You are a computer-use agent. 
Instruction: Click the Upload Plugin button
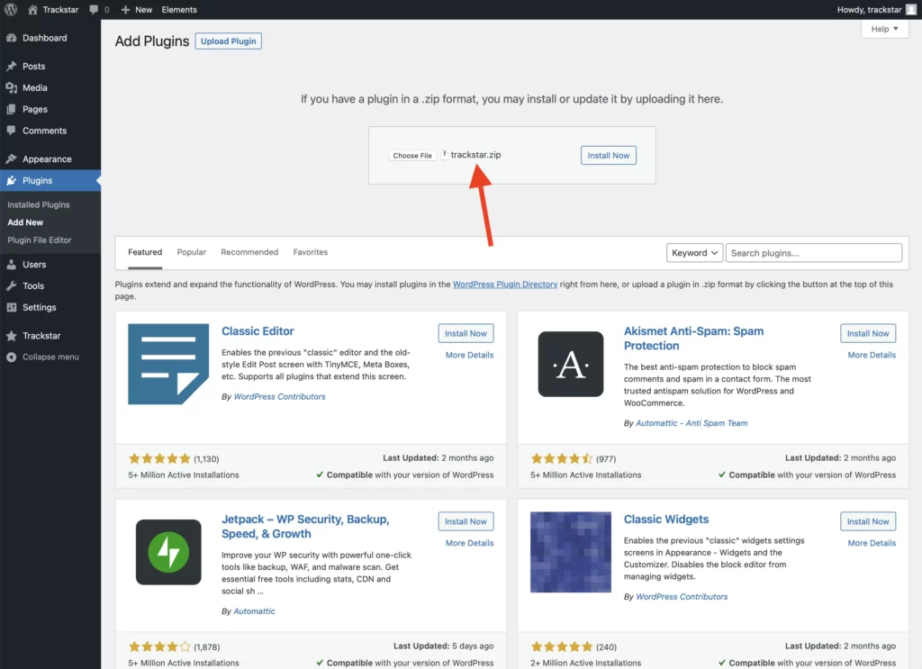228,41
